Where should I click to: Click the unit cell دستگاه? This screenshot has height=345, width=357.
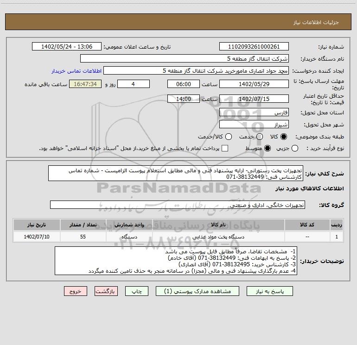pyautogui.click(x=129, y=237)
